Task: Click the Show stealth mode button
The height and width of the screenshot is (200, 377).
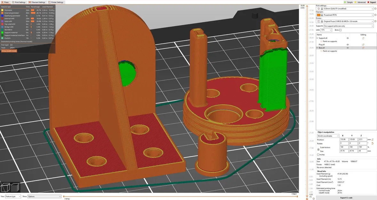Action: [9, 51]
